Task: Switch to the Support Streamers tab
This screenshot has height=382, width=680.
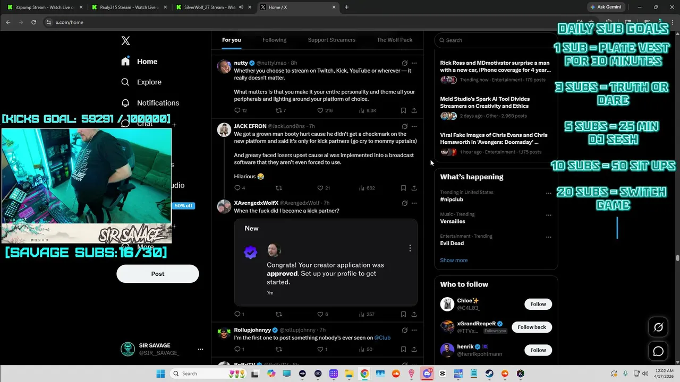Action: [x=331, y=40]
